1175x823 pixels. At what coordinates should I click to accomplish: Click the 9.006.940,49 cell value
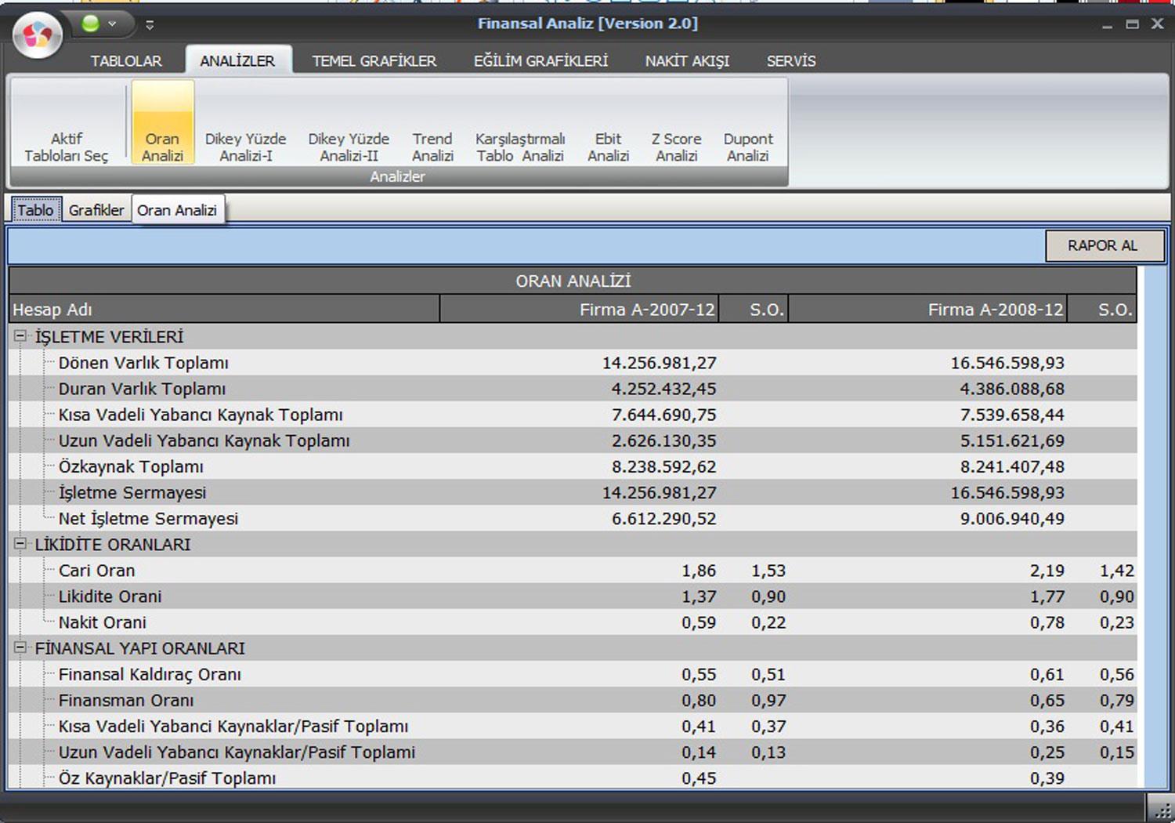tap(1012, 518)
